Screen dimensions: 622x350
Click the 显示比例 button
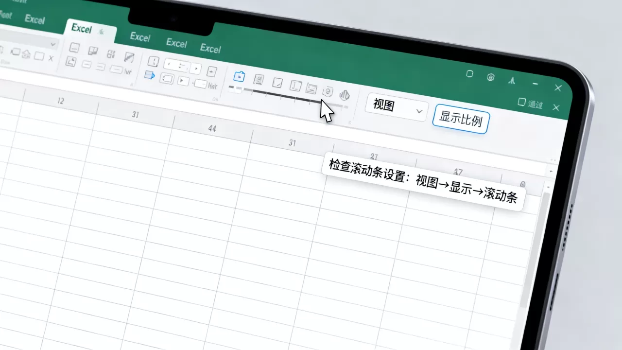tap(461, 120)
